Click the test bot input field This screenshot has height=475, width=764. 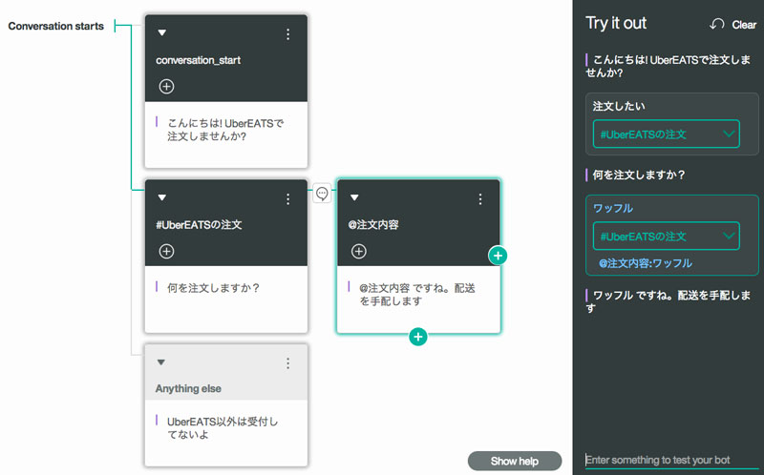(671, 460)
